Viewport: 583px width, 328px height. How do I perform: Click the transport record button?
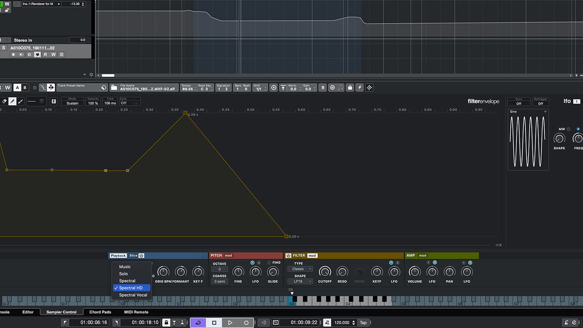coord(246,323)
